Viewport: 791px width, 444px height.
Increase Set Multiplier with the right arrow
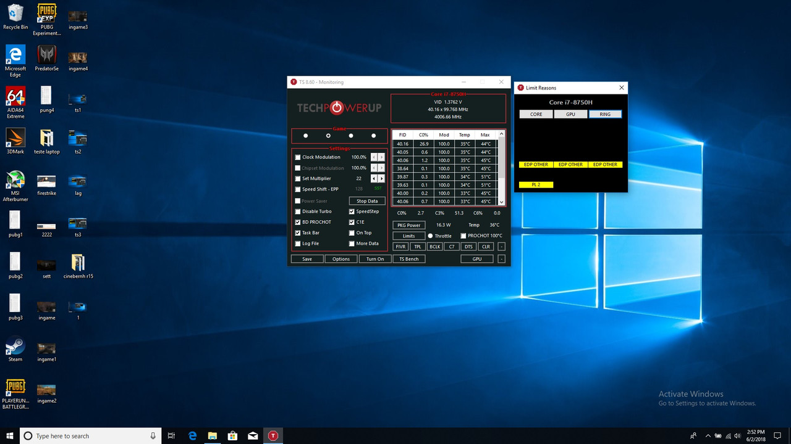click(381, 178)
